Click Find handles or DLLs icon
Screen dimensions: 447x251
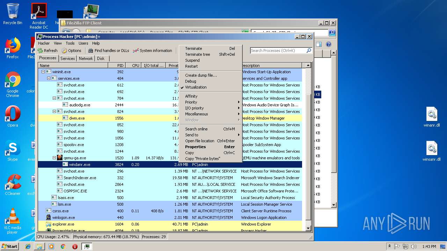91,51
